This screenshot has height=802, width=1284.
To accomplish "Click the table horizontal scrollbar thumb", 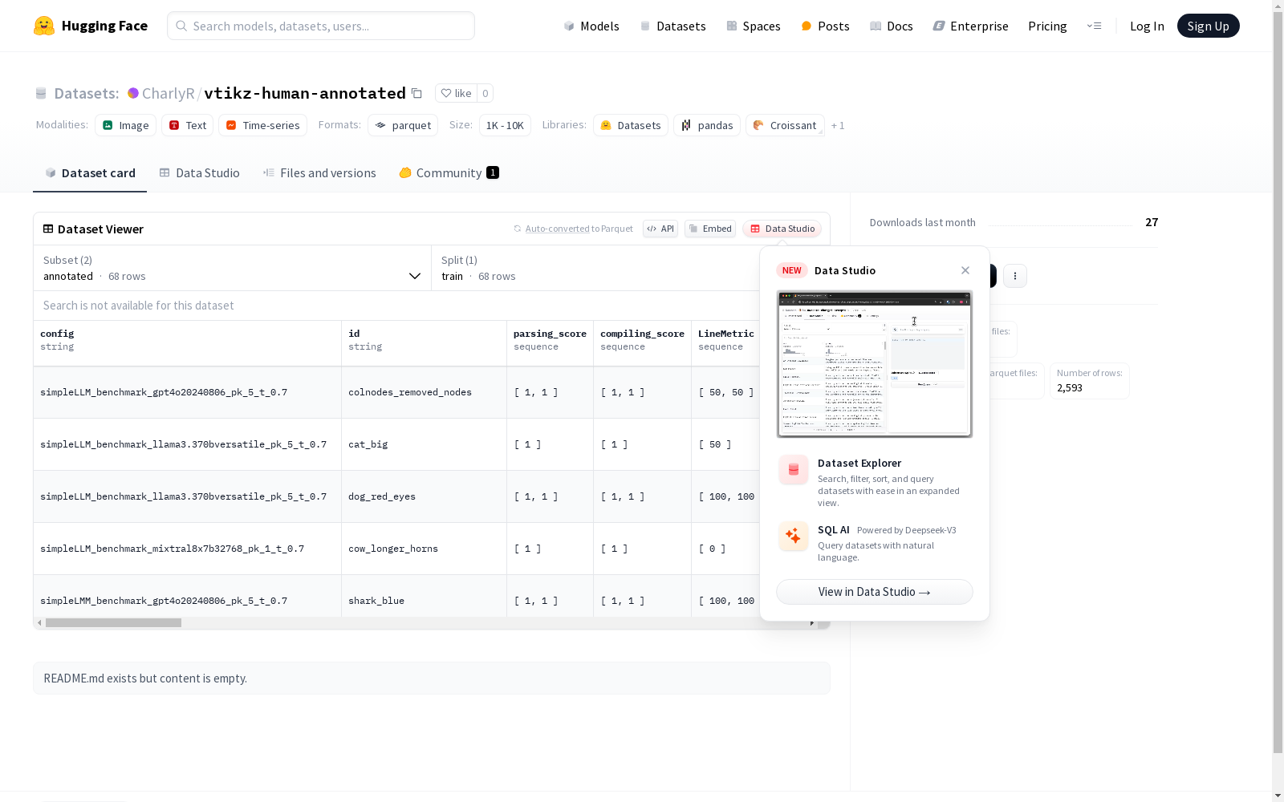I will 113,623.
